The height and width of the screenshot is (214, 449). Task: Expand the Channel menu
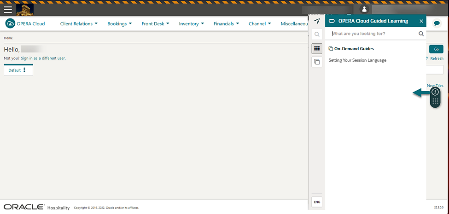260,24
